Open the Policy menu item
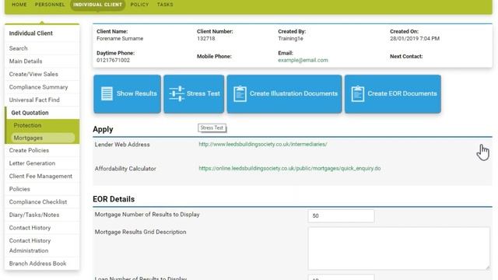The width and height of the screenshot is (498, 280). pyautogui.click(x=139, y=5)
